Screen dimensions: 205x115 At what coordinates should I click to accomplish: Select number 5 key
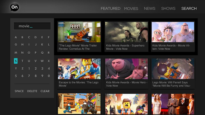click(16, 76)
